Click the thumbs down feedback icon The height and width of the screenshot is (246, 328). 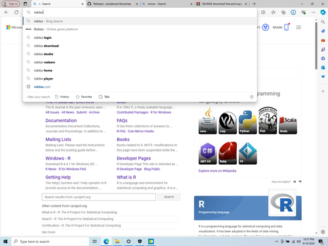[x=300, y=182]
